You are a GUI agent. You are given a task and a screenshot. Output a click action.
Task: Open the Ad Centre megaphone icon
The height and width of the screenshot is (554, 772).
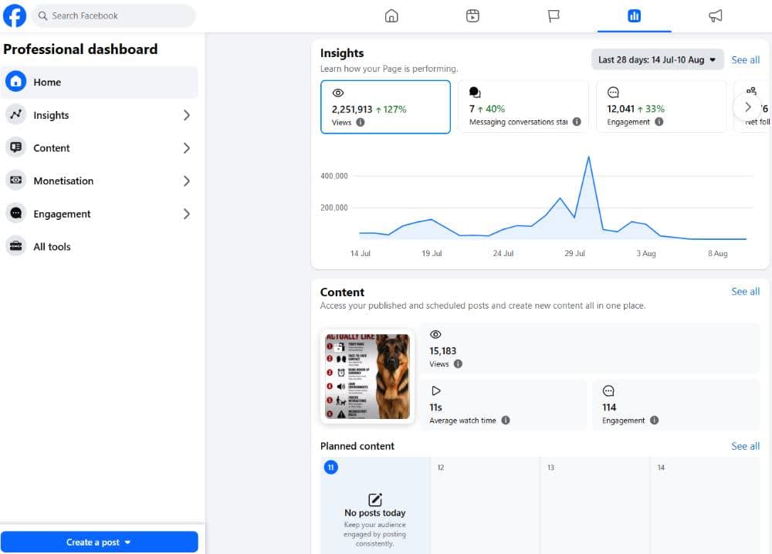716,15
